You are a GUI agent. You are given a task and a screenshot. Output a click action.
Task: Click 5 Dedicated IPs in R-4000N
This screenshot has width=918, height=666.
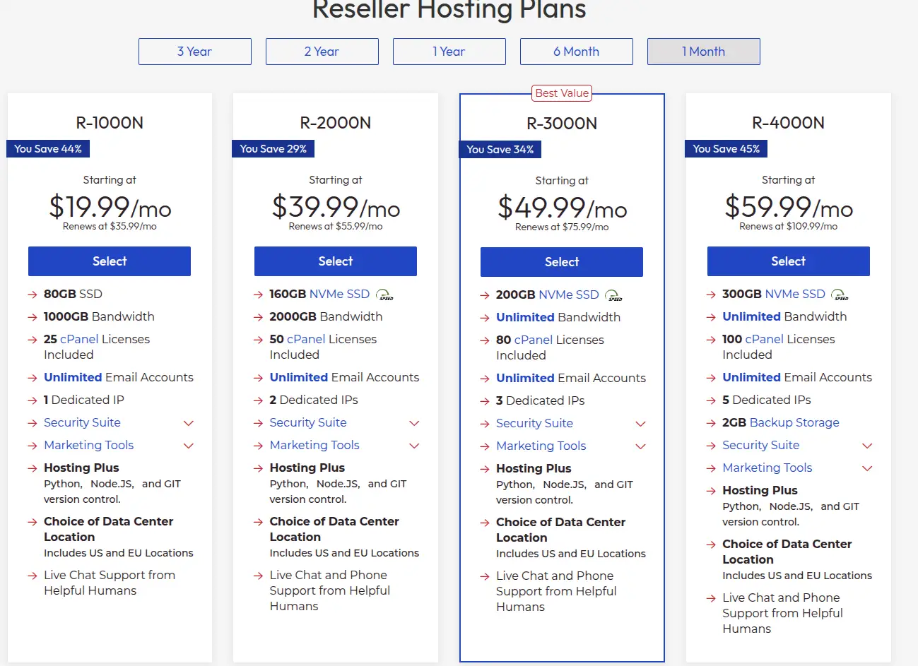tap(767, 400)
